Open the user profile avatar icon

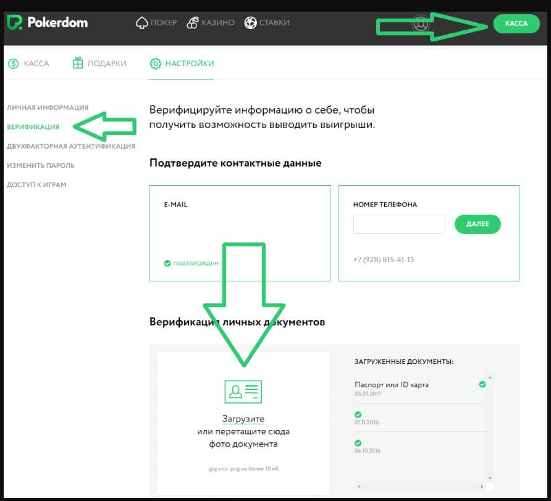tap(421, 23)
